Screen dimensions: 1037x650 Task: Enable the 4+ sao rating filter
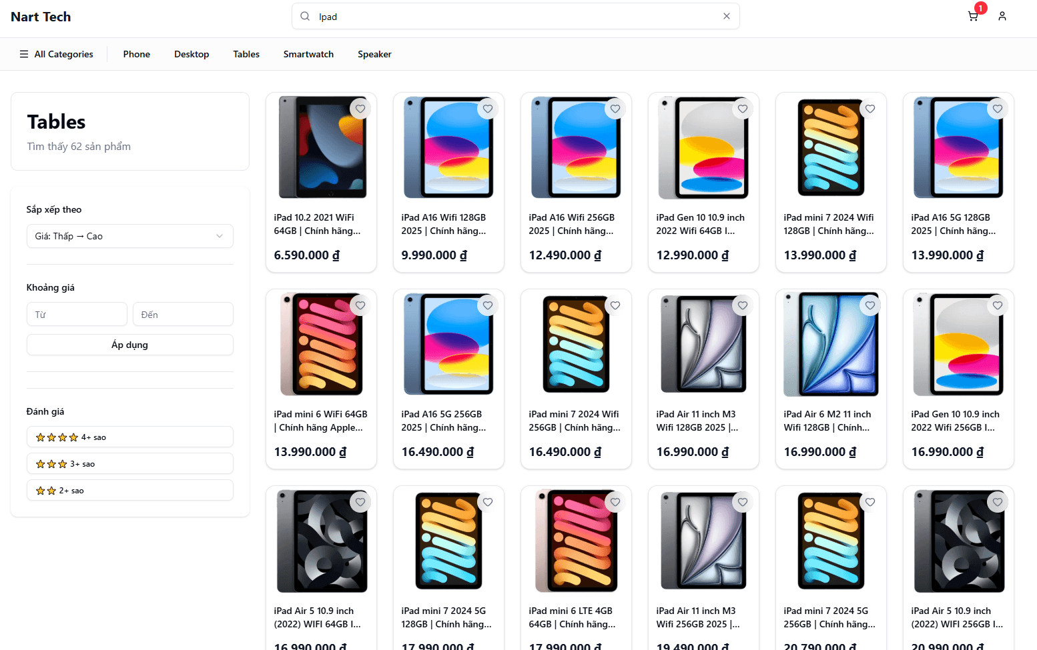[129, 437]
